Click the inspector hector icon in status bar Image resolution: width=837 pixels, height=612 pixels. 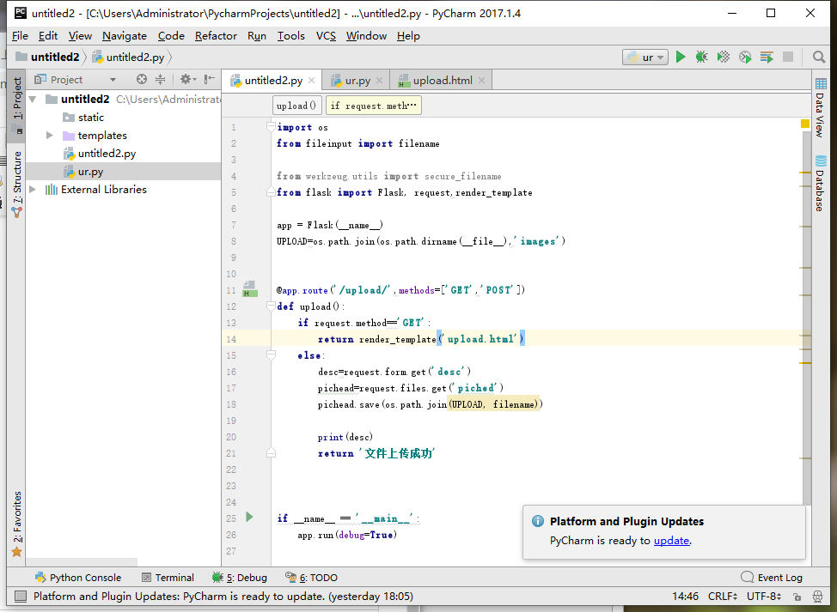pyautogui.click(x=817, y=596)
